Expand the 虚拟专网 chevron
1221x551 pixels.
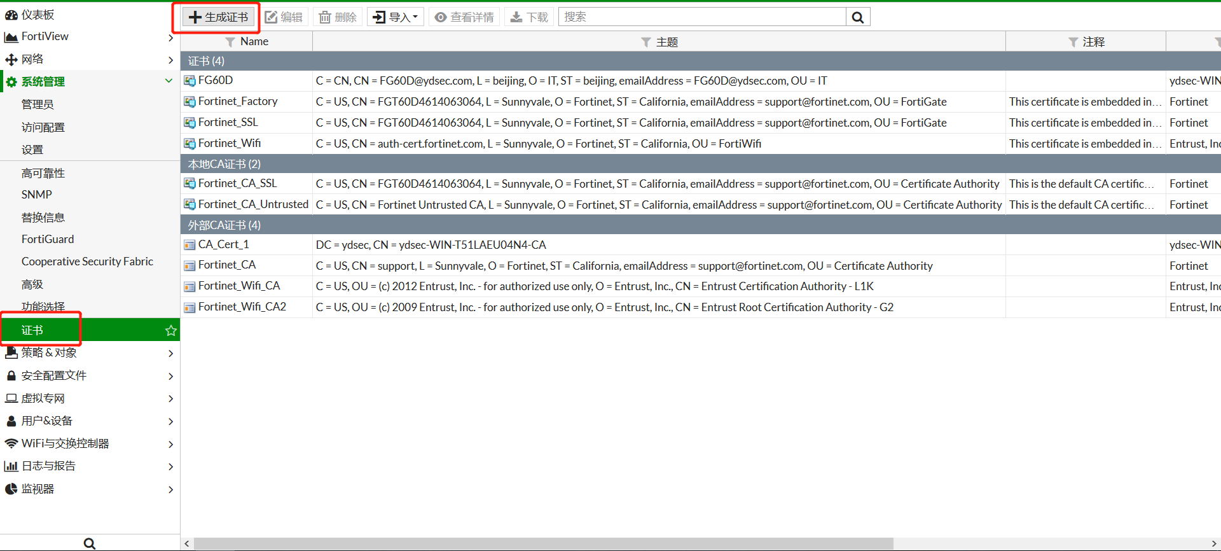pyautogui.click(x=170, y=398)
